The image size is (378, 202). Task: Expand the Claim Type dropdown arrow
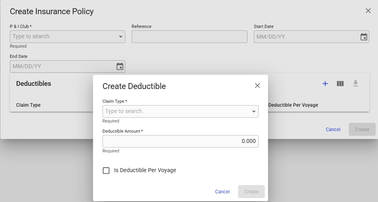tap(254, 111)
